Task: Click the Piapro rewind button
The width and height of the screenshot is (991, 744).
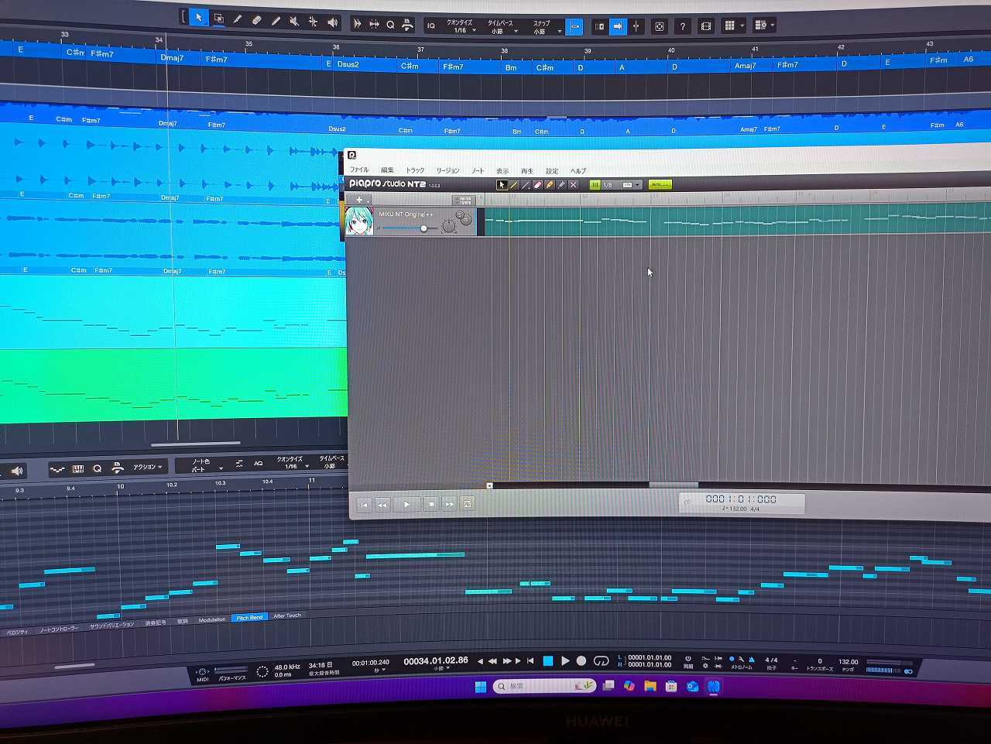Action: [382, 505]
